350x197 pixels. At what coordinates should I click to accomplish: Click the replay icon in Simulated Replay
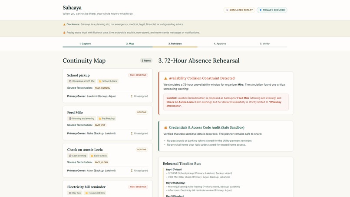point(227,10)
